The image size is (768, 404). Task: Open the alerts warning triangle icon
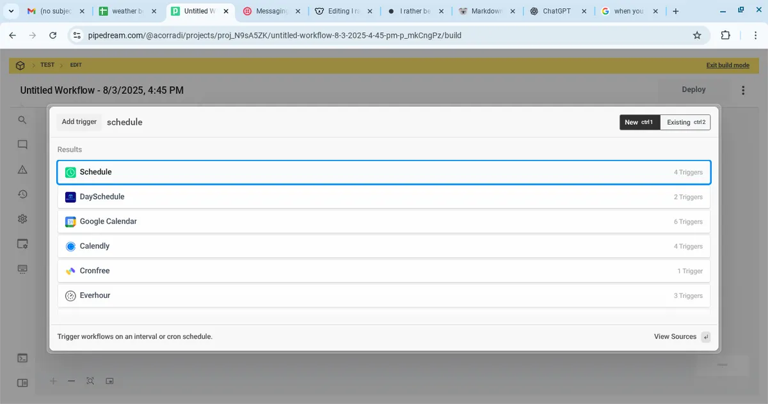pos(22,169)
